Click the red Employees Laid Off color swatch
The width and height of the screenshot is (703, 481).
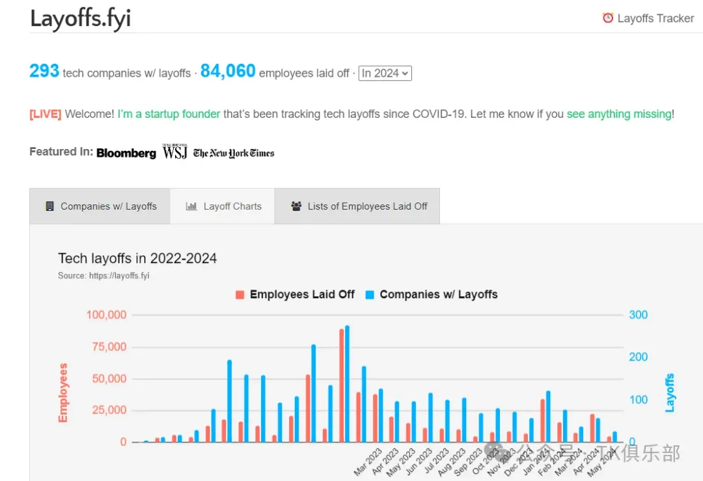[240, 295]
